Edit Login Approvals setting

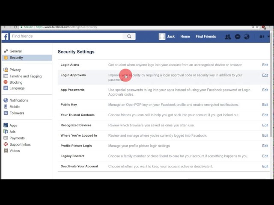coord(265,75)
